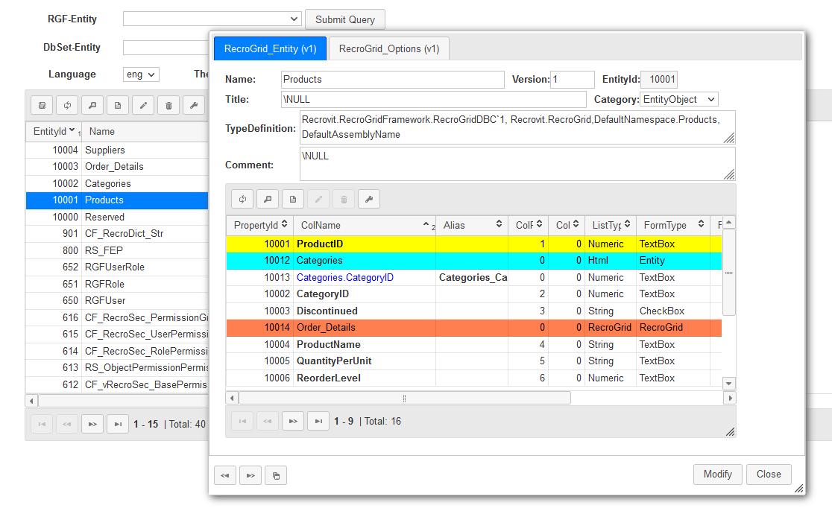Click the copy icon at the dialog bottom left
Image resolution: width=832 pixels, height=514 pixels.
pos(276,475)
